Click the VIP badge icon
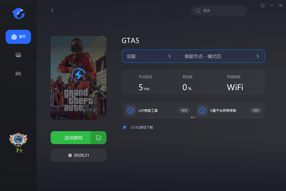This screenshot has width=286, height=191. point(18,140)
